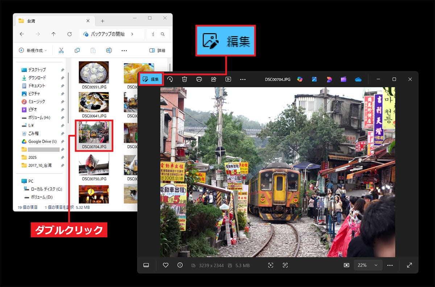435x287 pixels.
Task: Click the scan text icon in Photos bottom bar
Action: tap(285, 265)
